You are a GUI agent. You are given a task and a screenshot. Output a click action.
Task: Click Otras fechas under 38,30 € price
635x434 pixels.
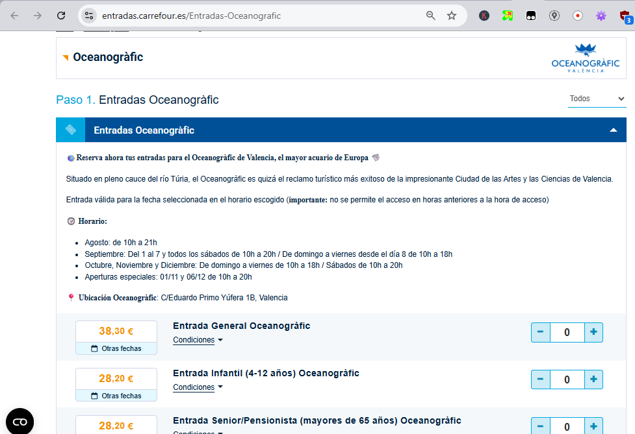(x=116, y=348)
